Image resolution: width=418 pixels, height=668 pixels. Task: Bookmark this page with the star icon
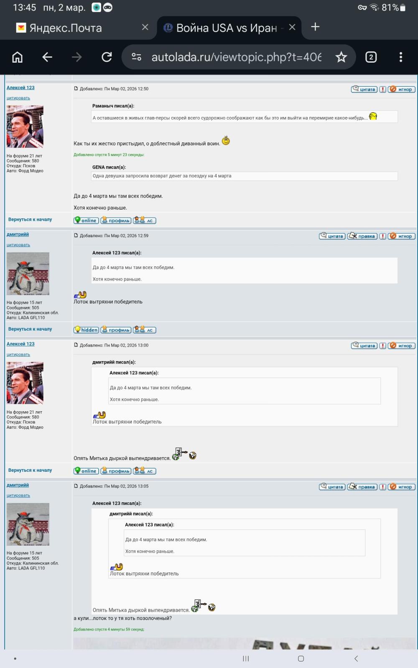(341, 57)
